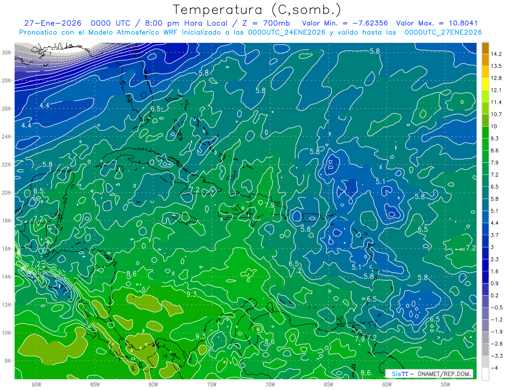Select the olive swatch between 10 and 10.7
Image resolution: width=505 pixels, height=390 pixels.
[x=485, y=120]
